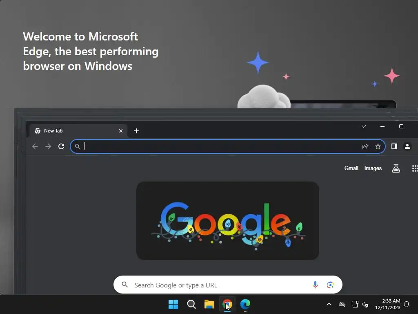Start voice search with the microphone
The height and width of the screenshot is (314, 418).
[x=315, y=285]
